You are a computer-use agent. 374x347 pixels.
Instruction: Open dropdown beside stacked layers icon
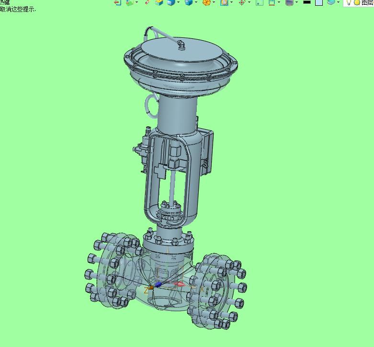(338, 2)
